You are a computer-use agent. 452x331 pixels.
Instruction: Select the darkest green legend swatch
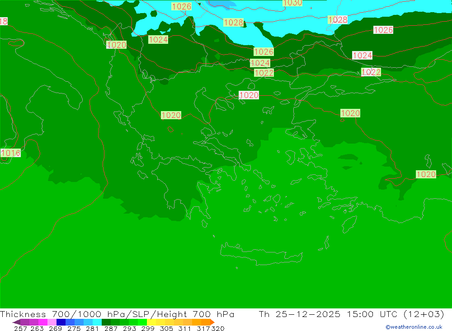(106, 322)
